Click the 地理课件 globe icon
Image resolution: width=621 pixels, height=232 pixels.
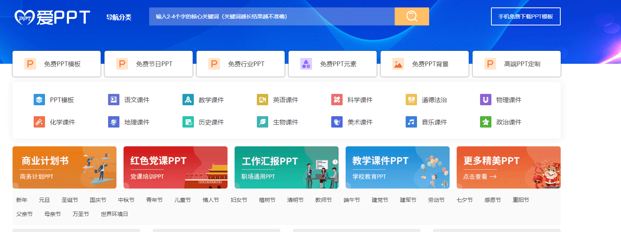click(114, 122)
